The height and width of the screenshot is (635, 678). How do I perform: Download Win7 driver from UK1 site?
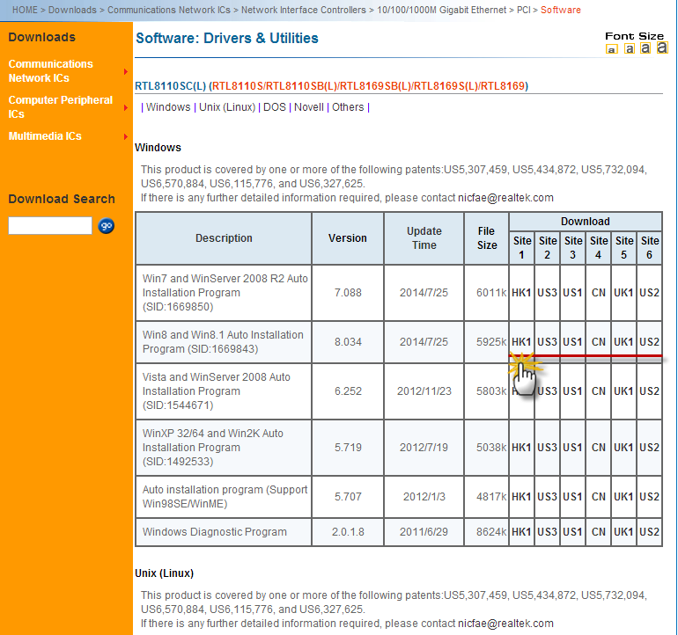623,293
